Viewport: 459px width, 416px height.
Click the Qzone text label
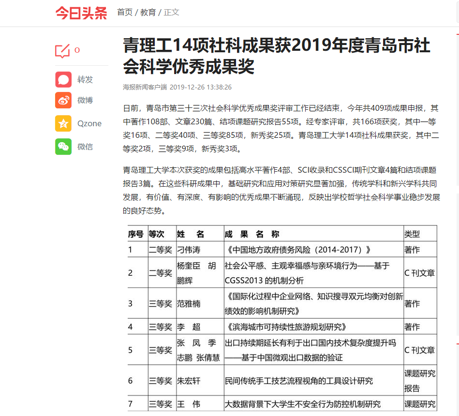[89, 123]
